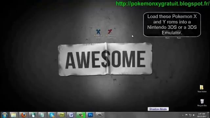Select the Pokemon X 3ds desktop icon
Image resolution: width=210 pixels, height=118 pixels.
(98, 34)
